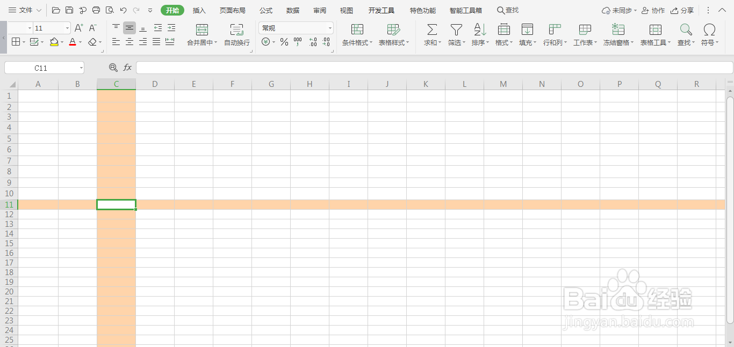734x347 pixels.
Task: Click in the formula bar input
Action: [434, 68]
